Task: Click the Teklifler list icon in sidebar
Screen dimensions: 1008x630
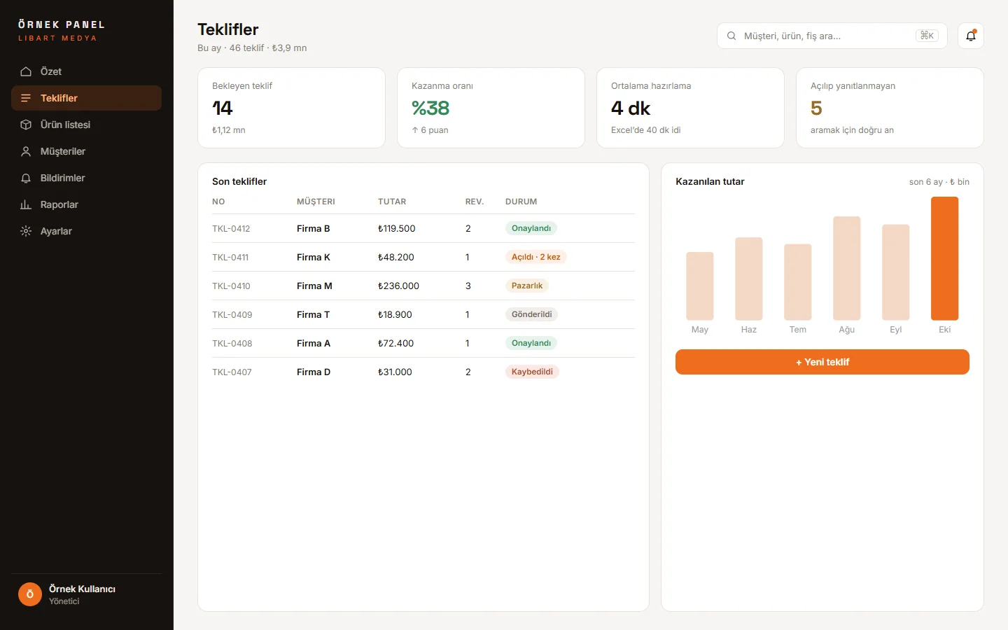Action: 26,98
